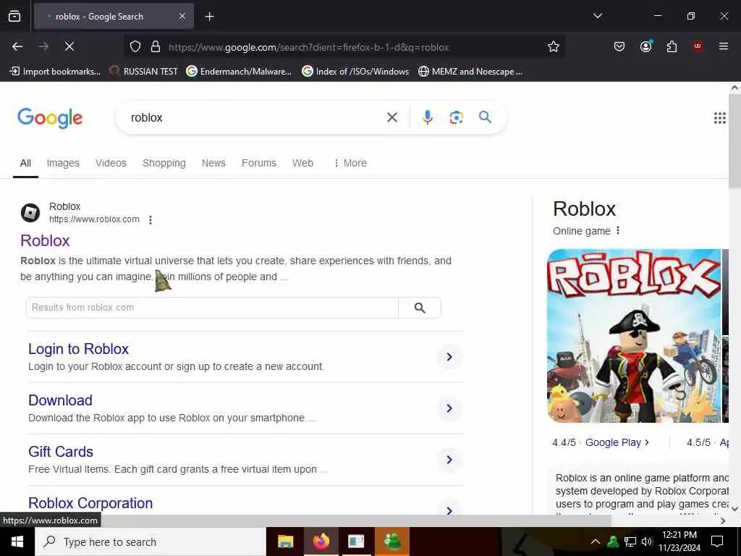Clear the roblox query with the X
Viewport: 741px width, 556px height.
tap(391, 117)
